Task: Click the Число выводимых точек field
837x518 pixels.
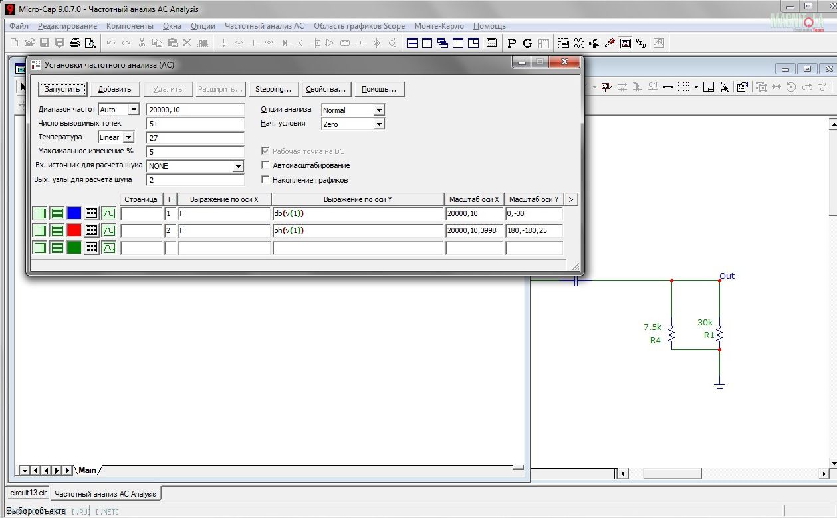Action: point(195,124)
